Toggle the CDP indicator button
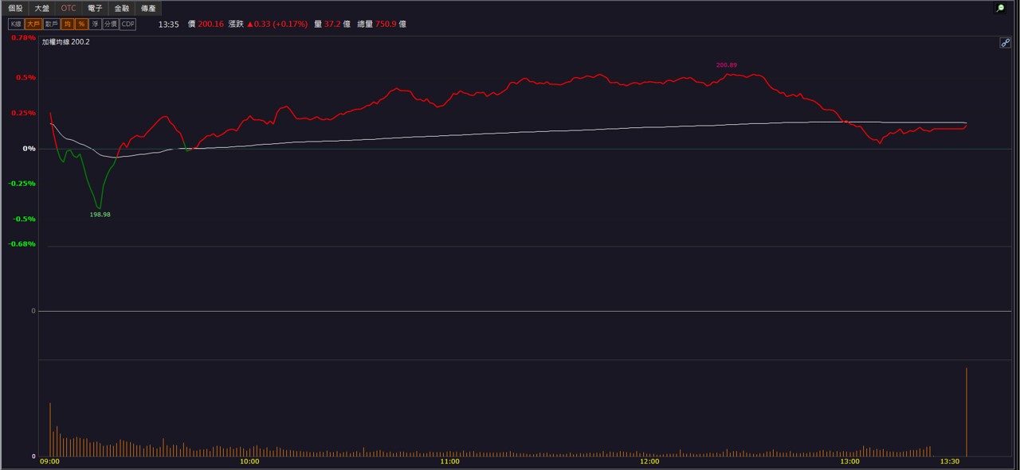Image resolution: width=1020 pixels, height=470 pixels. pos(127,25)
